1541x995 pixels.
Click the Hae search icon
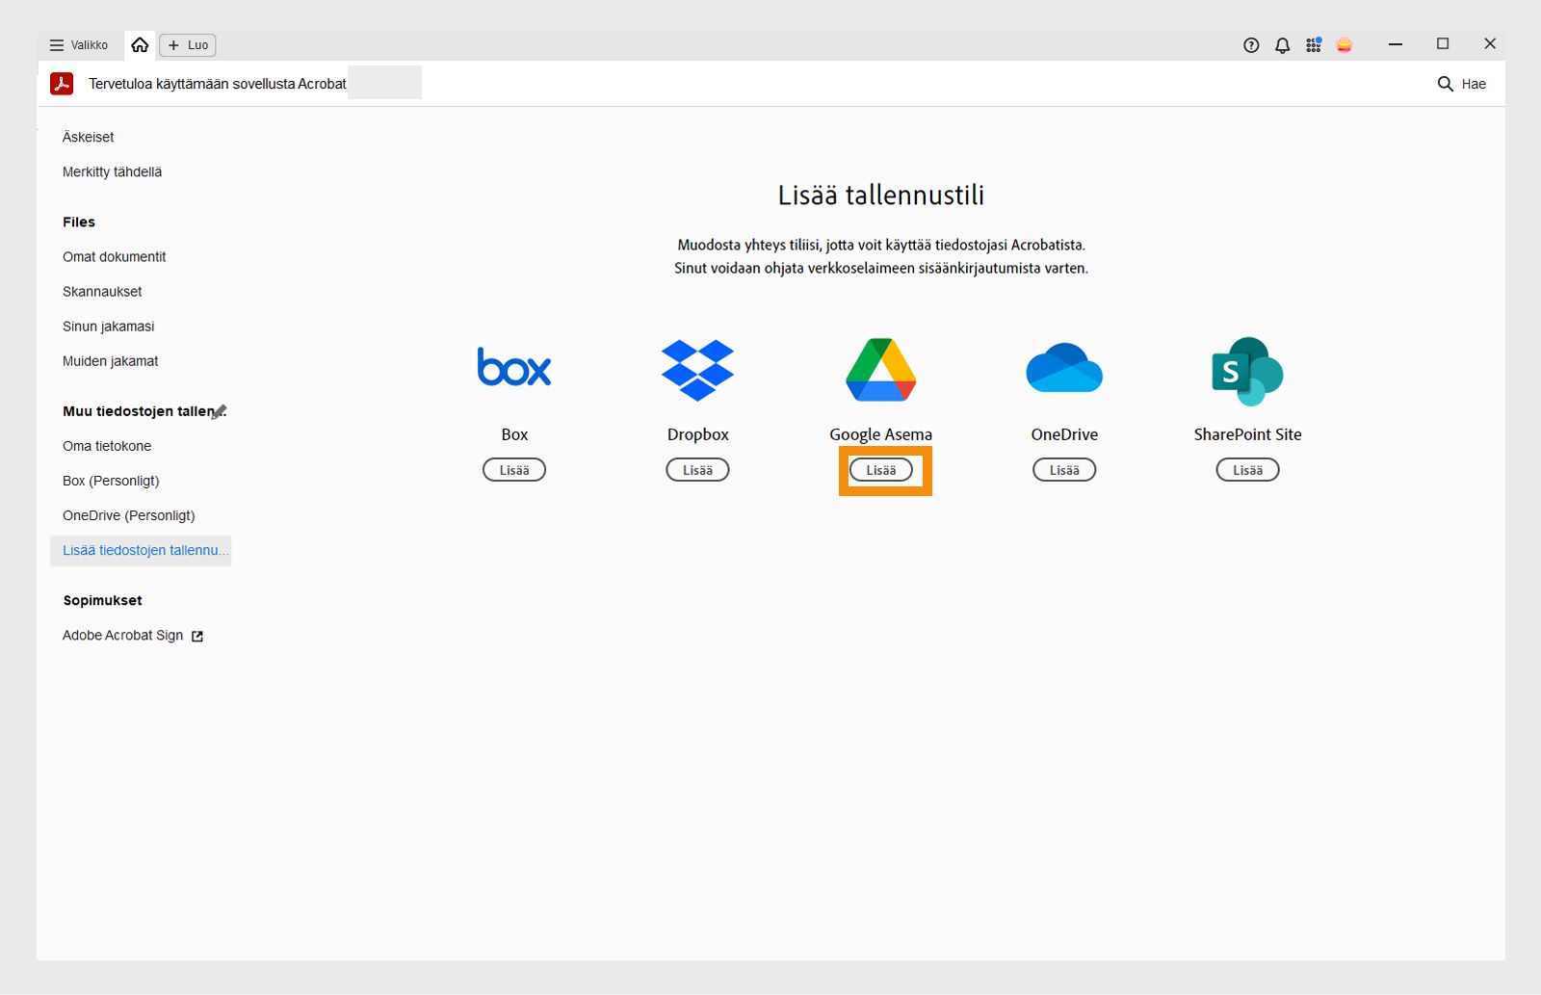pyautogui.click(x=1445, y=84)
